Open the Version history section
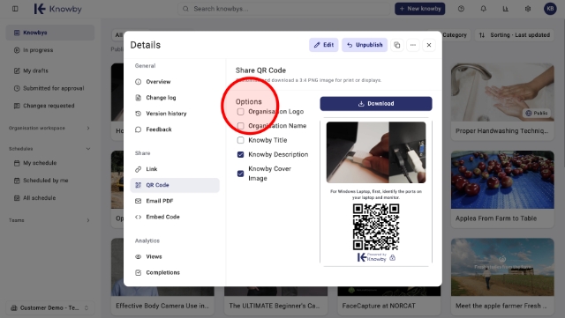This screenshot has height=318, width=565. [x=175, y=114]
